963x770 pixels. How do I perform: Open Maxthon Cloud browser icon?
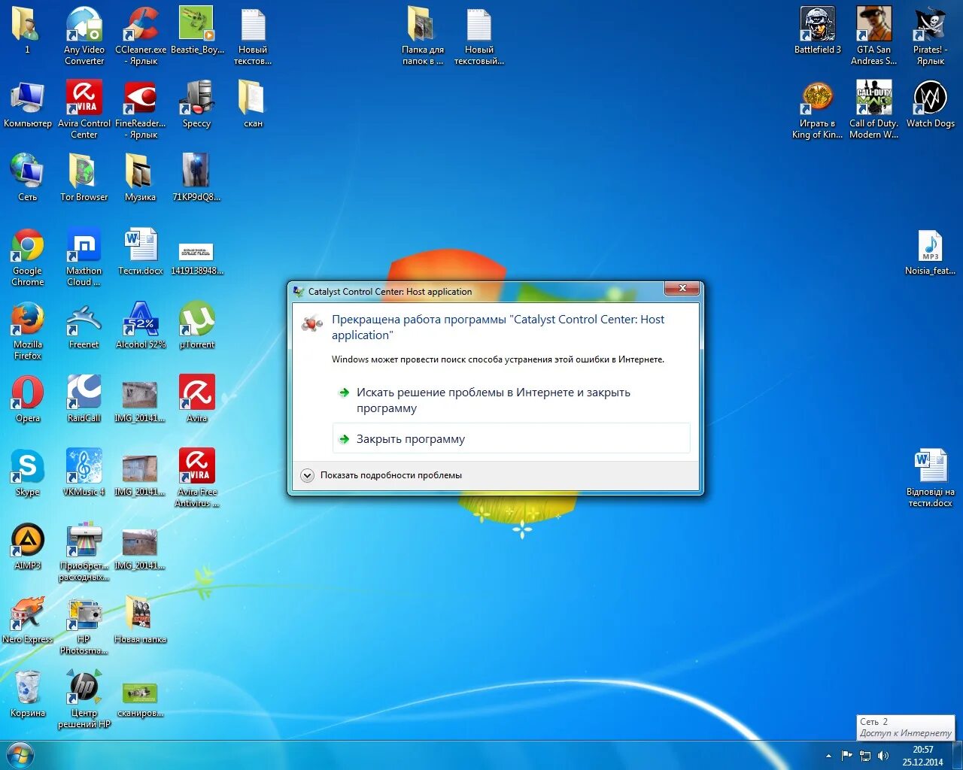[84, 257]
